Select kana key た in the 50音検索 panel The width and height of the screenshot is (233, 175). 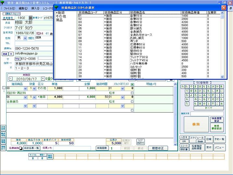pos(209,87)
